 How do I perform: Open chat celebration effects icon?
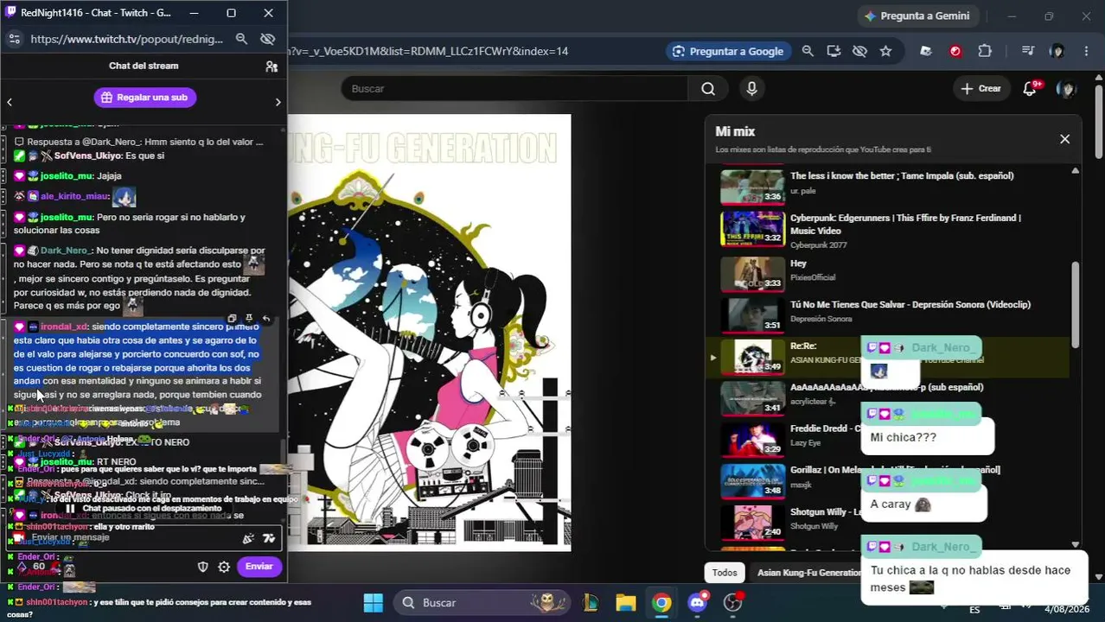[x=248, y=538]
